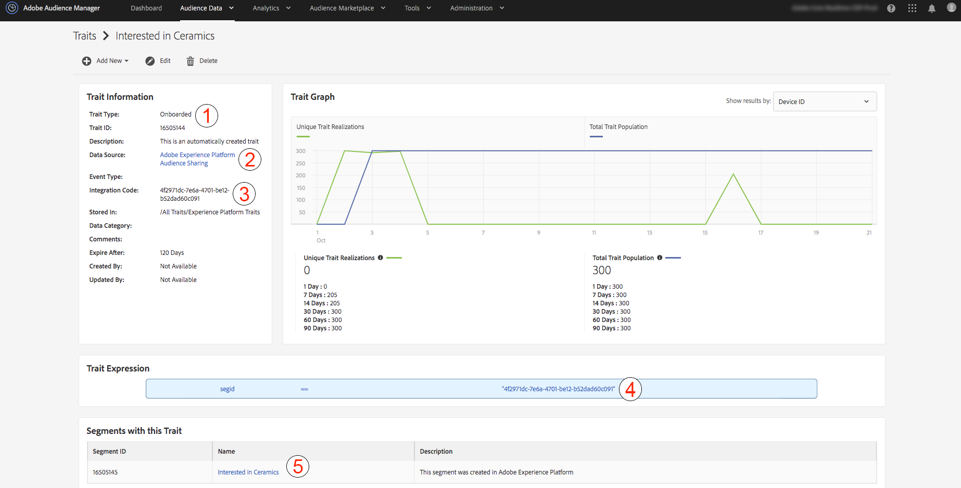The image size is (961, 488).
Task: Click "7 Days : 205" under Unique Trait Realizations
Action: [320, 295]
